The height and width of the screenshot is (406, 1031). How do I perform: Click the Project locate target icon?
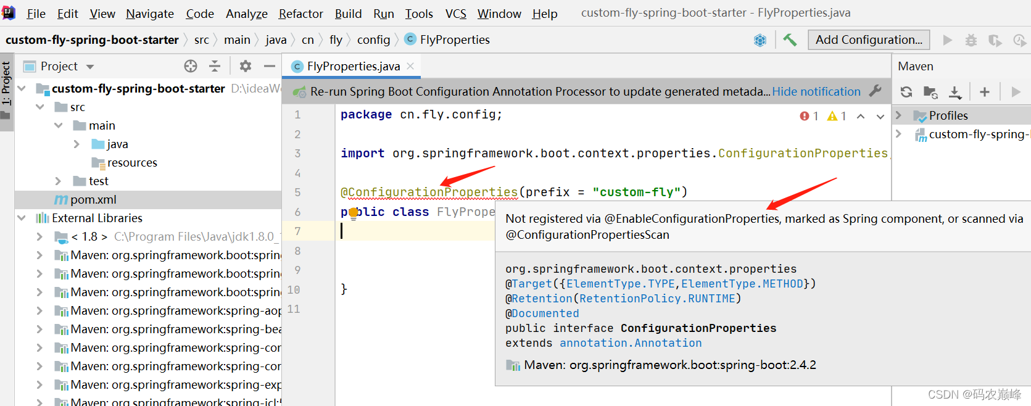tap(191, 66)
